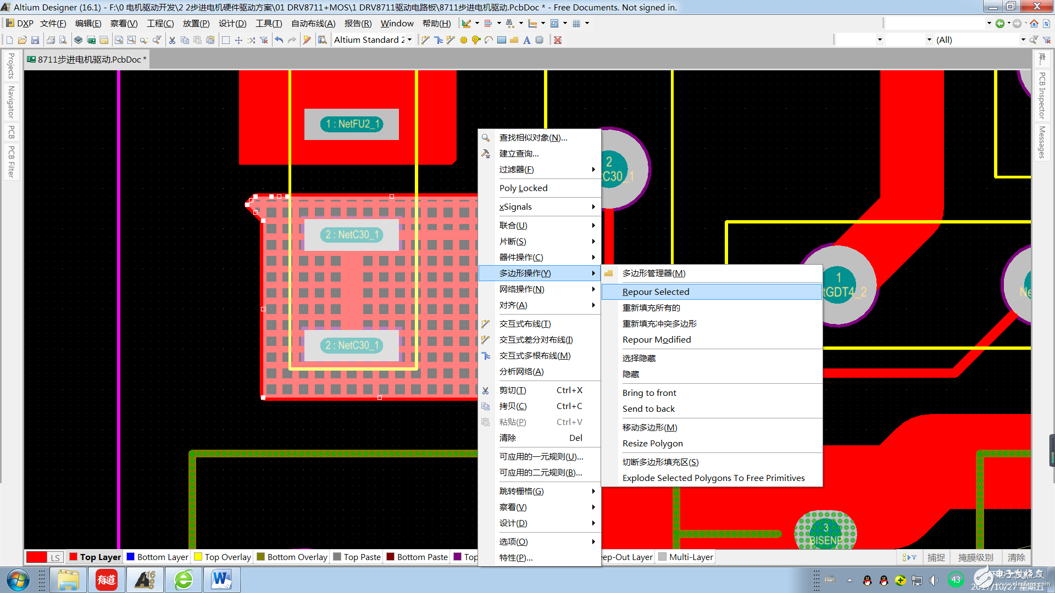The width and height of the screenshot is (1055, 593).
Task: Open the Altium Standard 2D view dropdown
Action: pos(410,40)
